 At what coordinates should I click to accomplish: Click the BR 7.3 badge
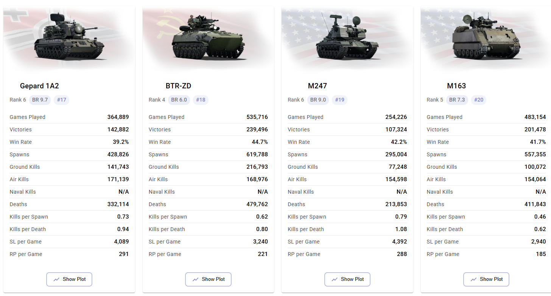457,100
